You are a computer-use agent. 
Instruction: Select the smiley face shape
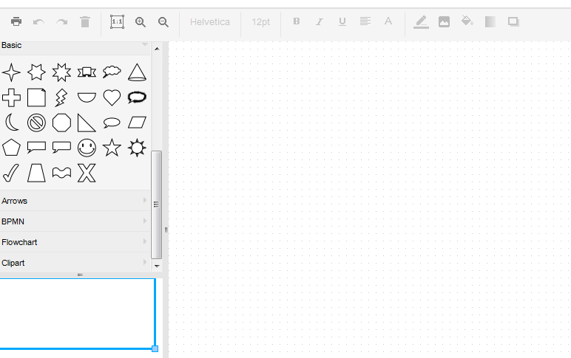tap(87, 148)
